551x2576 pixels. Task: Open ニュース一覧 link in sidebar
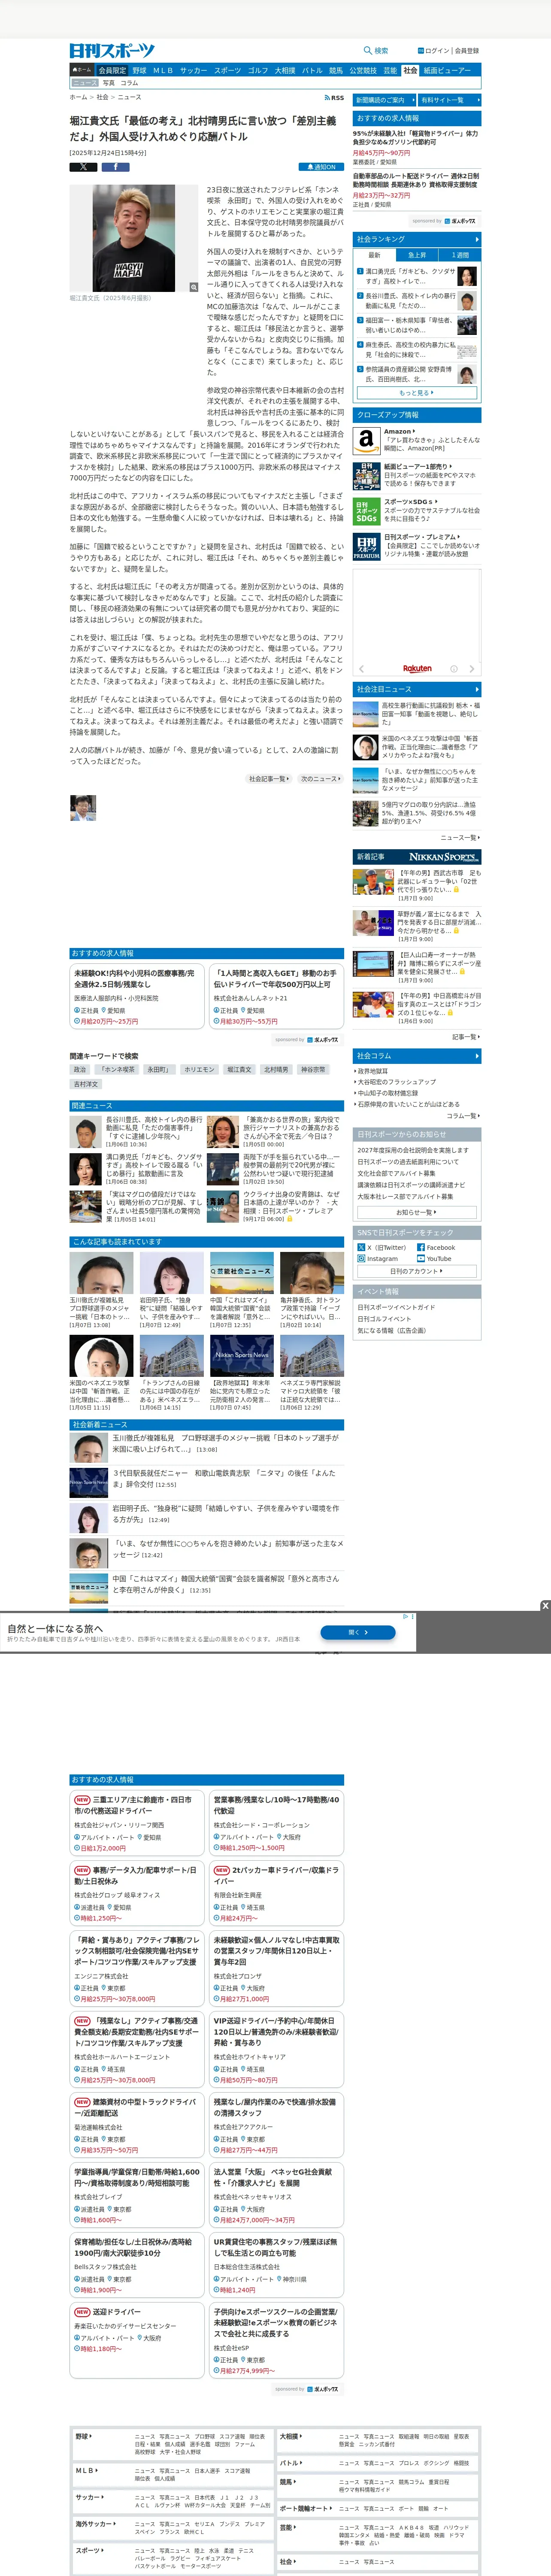(x=459, y=837)
